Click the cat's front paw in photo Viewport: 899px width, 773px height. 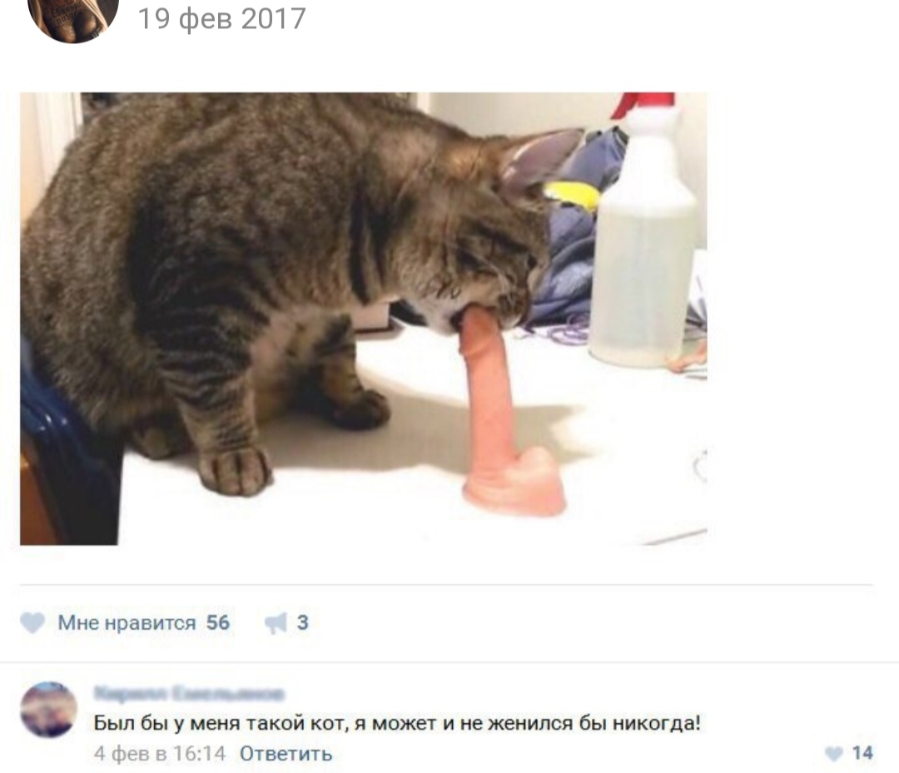[236, 470]
